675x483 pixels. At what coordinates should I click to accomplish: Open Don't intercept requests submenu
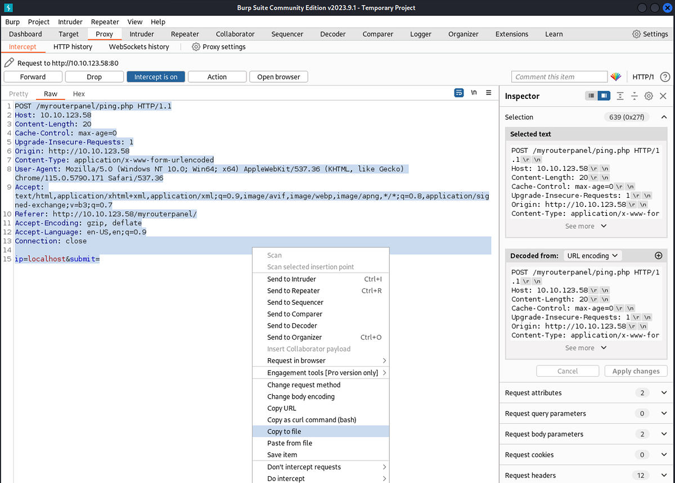(320, 467)
